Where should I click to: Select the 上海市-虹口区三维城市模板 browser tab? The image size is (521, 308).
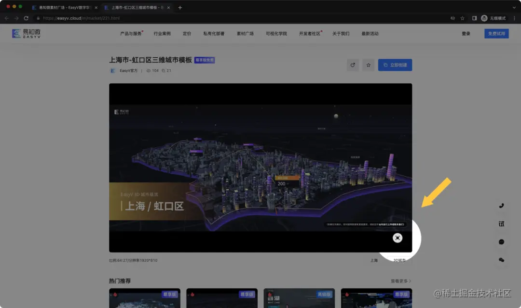(x=137, y=7)
